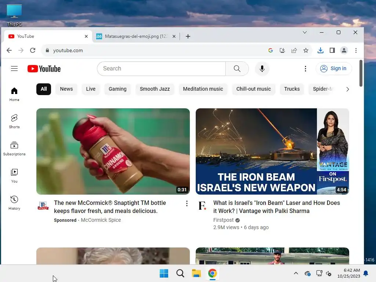Image resolution: width=376 pixels, height=282 pixels.
Task: Open Chrome profile avatar
Action: (344, 50)
